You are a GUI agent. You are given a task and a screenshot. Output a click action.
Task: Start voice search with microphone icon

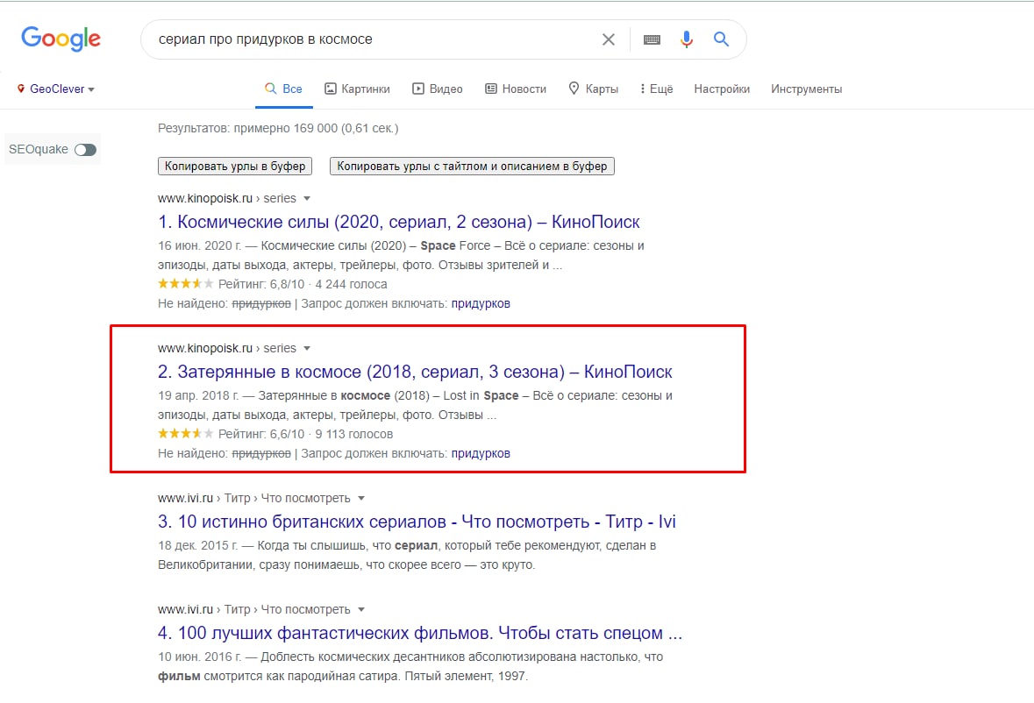(x=687, y=39)
